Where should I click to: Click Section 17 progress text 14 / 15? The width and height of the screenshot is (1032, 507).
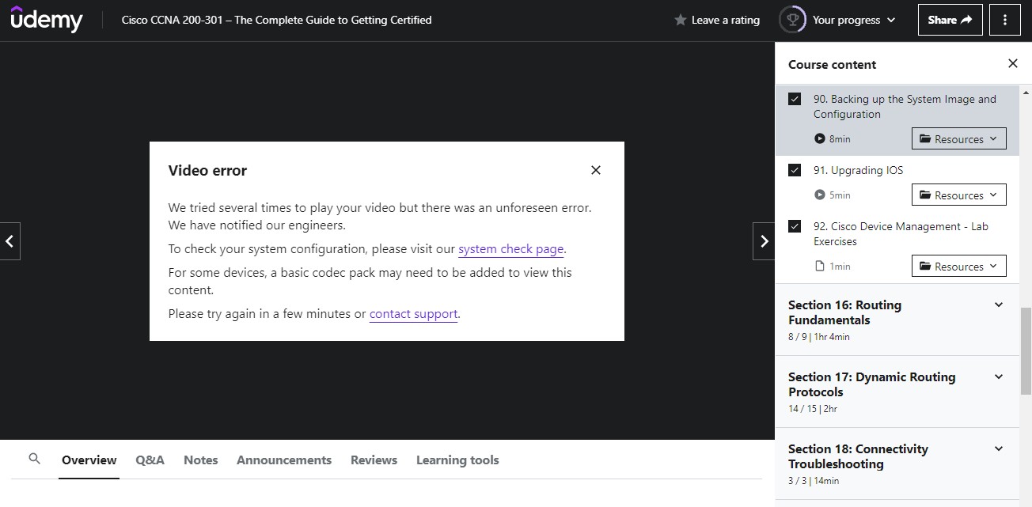(802, 409)
